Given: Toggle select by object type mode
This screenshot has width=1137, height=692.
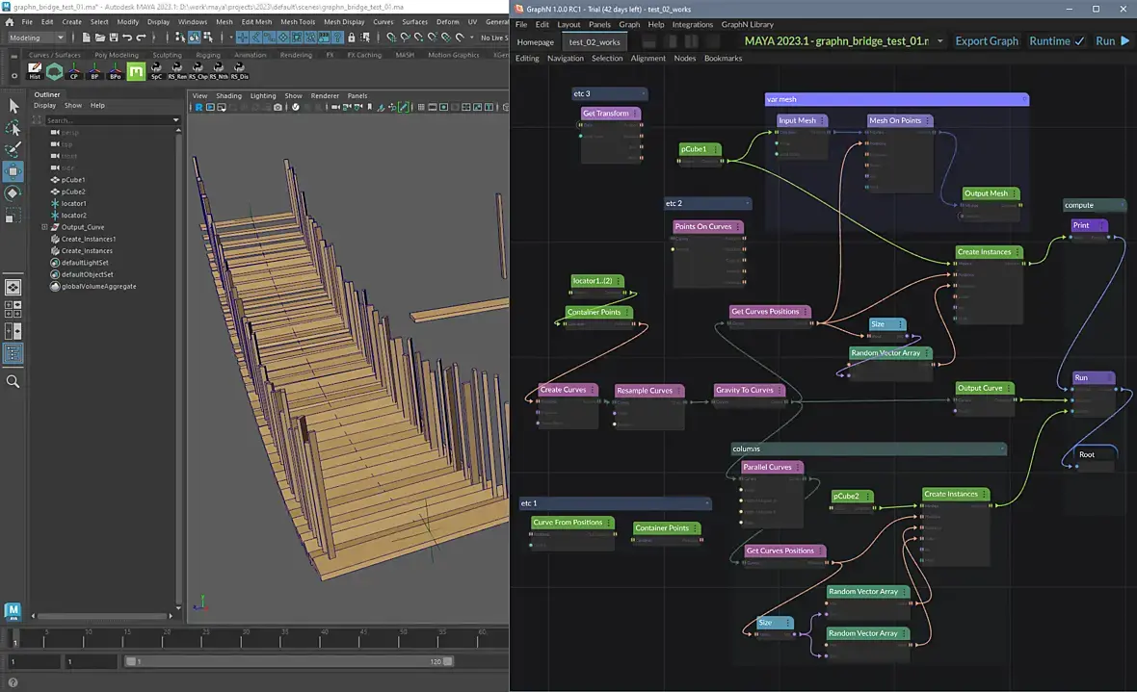Looking at the screenshot, I should (195, 38).
